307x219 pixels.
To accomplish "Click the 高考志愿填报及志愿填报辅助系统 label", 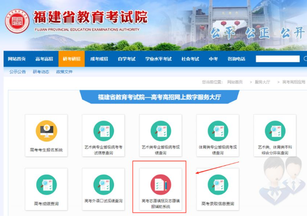I will pos(160,204).
